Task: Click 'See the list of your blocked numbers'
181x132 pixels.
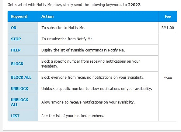Action: [x=73, y=116]
